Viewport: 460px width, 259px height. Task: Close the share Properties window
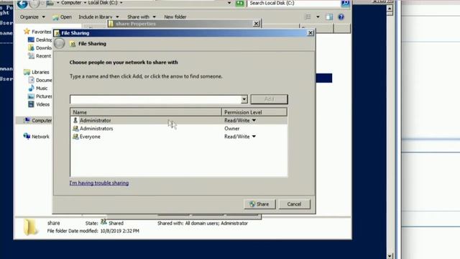[256, 24]
